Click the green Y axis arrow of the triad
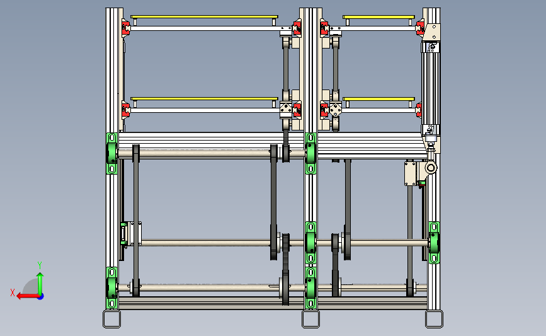 click(40, 284)
